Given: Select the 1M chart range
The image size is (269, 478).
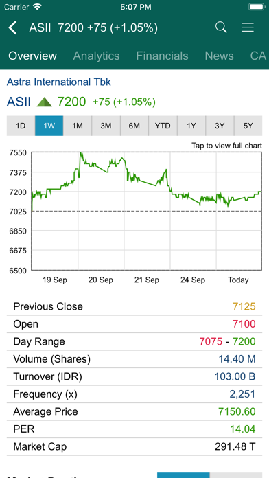Looking at the screenshot, I should click(x=78, y=126).
